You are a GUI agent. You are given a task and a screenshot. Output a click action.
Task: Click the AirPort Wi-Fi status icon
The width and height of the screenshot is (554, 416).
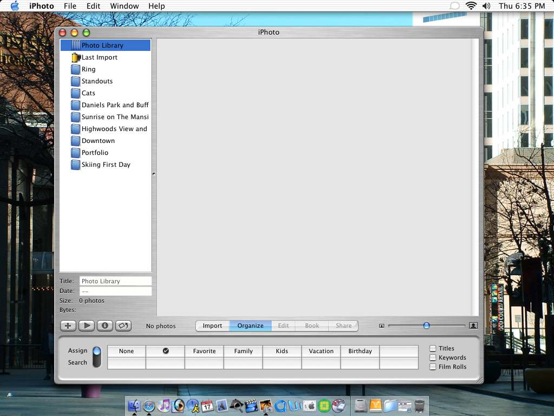pos(471,5)
